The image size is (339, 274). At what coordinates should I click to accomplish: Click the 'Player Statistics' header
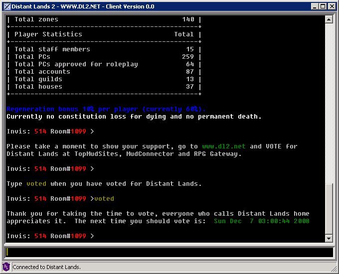point(48,34)
